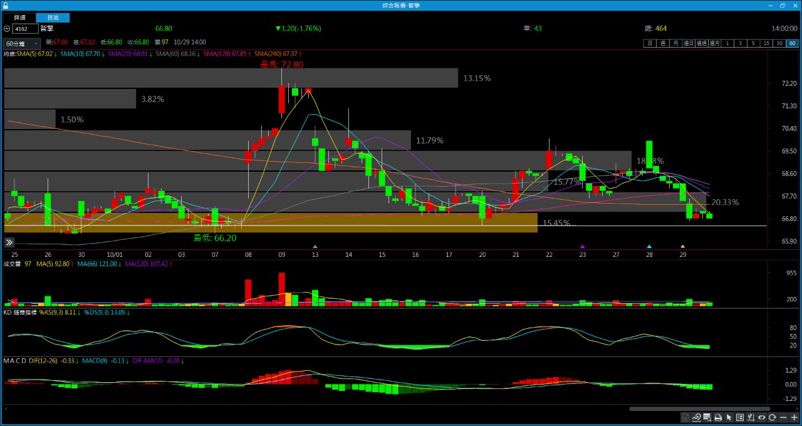Click the line chart drawing tool icon

pos(696,418)
